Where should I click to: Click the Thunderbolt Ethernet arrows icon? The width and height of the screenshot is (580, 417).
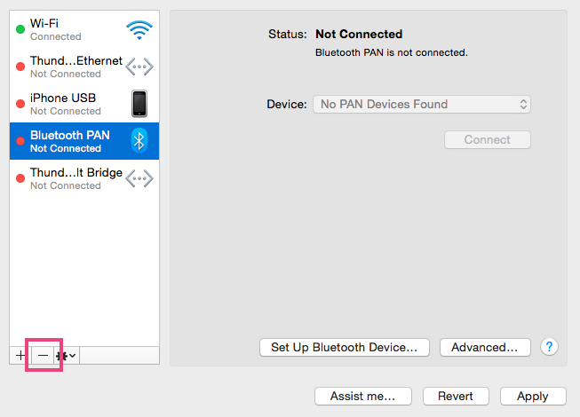pyautogui.click(x=139, y=67)
